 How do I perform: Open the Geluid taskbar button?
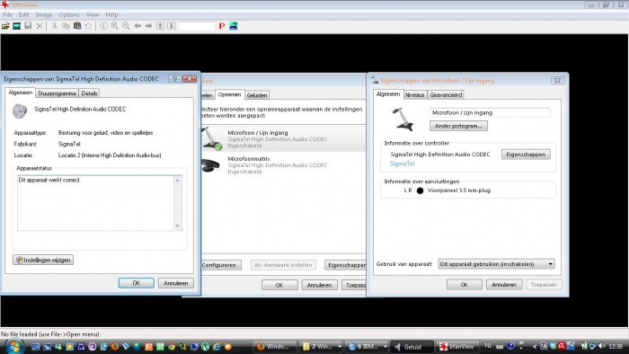pos(412,347)
